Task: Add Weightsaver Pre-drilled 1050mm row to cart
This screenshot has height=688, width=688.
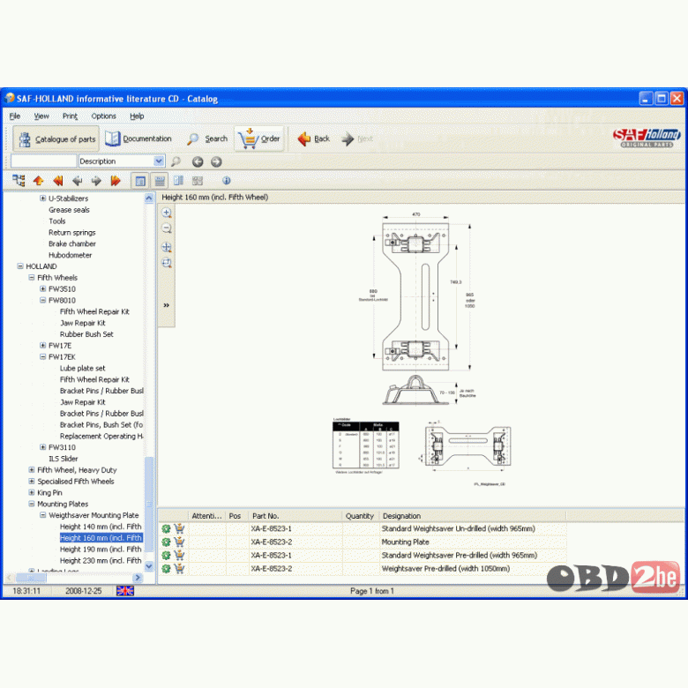Action: click(179, 569)
